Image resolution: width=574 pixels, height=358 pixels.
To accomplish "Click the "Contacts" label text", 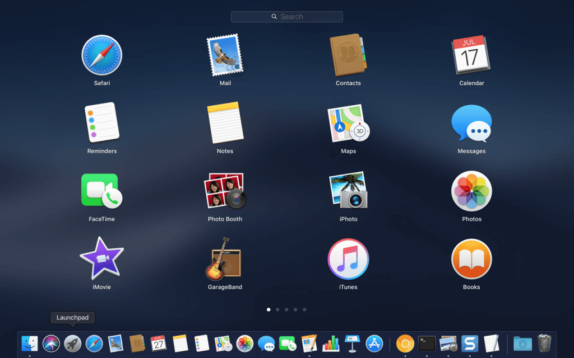I will point(348,83).
